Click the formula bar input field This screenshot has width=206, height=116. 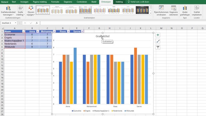coord(123,23)
